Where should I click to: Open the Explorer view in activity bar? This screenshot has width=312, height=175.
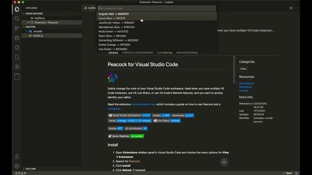(17, 9)
